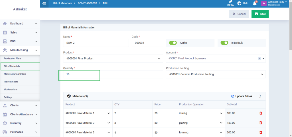Click the Code field 000002
The image size is (292, 137).
pyautogui.click(x=147, y=43)
